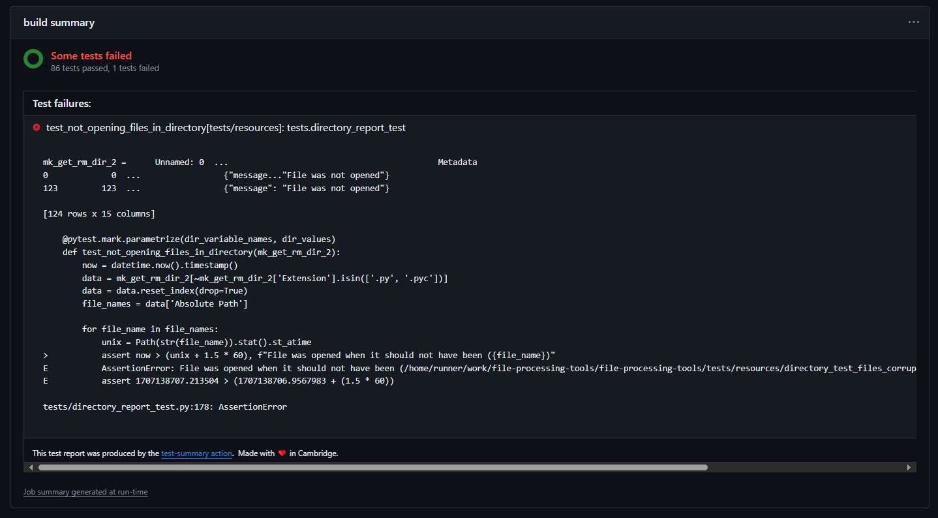The image size is (938, 518).
Task: Click the Some tests failed heading
Action: [x=91, y=55]
